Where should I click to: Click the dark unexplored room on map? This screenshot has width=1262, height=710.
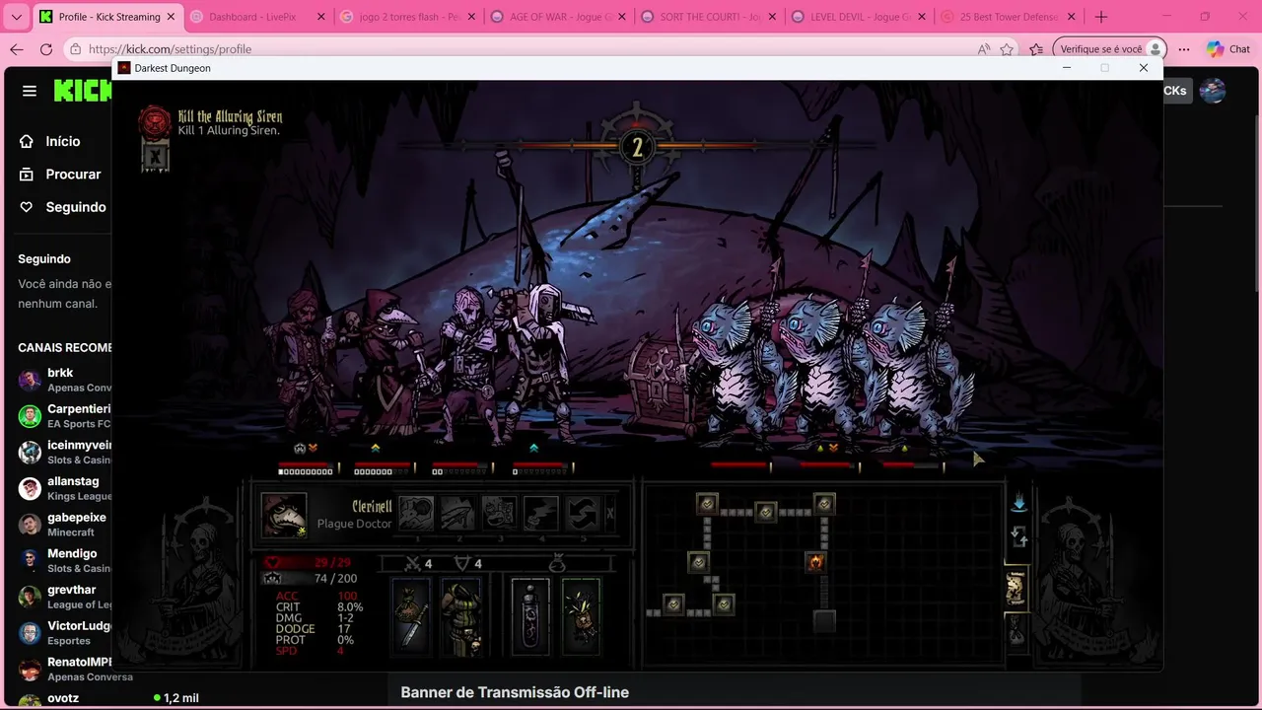click(825, 620)
